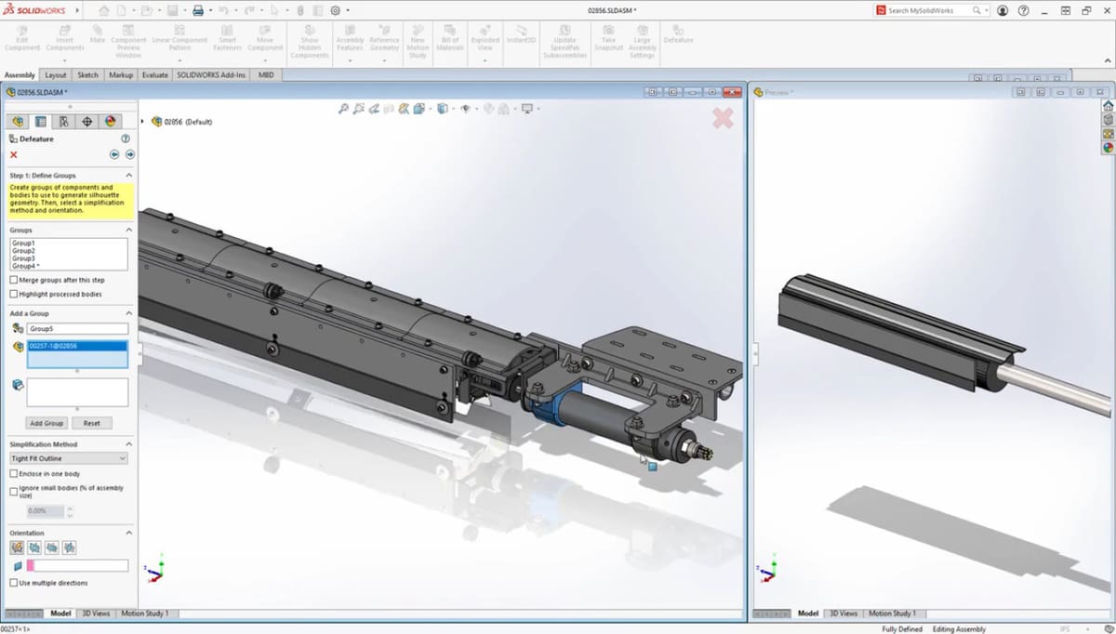Collapse the Simplification Method section

pos(128,444)
